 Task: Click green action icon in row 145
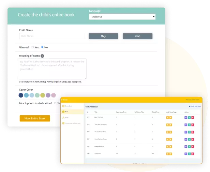[189, 154]
